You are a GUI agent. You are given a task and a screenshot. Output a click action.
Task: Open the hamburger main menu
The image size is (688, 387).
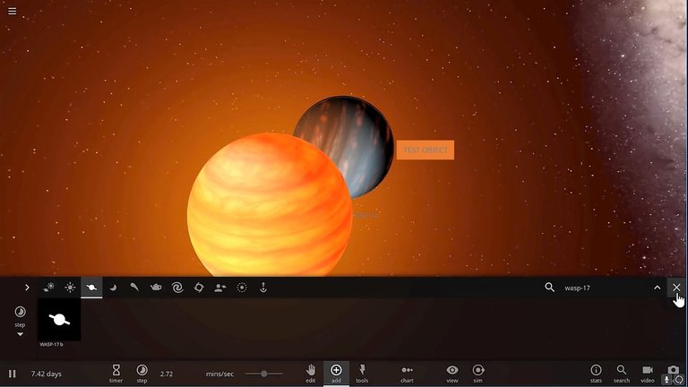(13, 11)
